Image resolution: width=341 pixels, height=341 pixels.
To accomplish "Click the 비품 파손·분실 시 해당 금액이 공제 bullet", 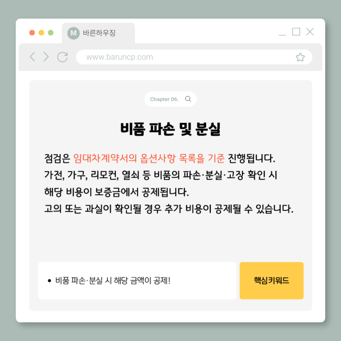I will tap(109, 281).
